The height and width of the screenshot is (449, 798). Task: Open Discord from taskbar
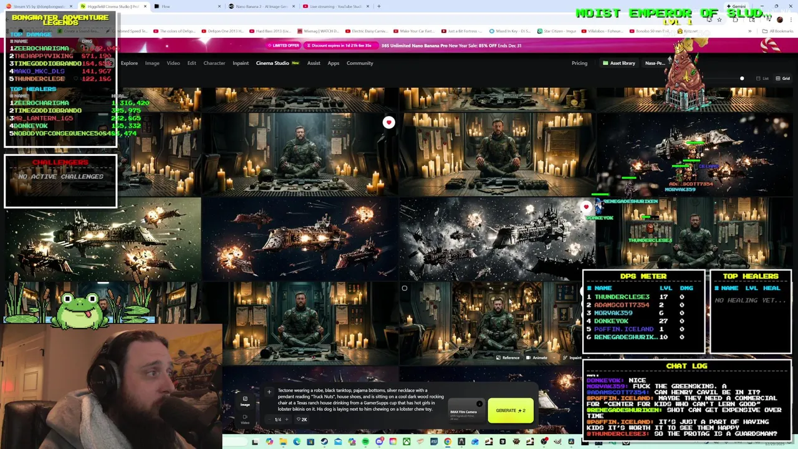[379, 442]
